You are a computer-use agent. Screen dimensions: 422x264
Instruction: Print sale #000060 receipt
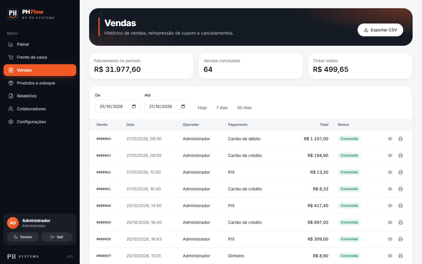coord(401,206)
